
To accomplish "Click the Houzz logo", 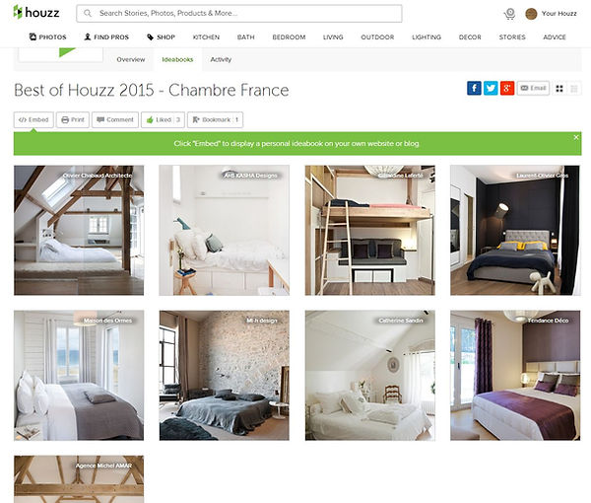I will coord(36,13).
